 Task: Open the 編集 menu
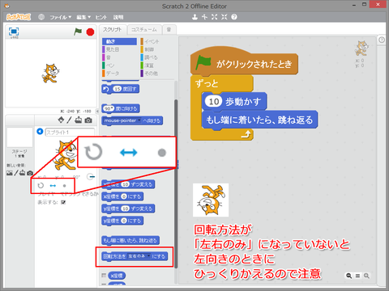click(x=83, y=17)
